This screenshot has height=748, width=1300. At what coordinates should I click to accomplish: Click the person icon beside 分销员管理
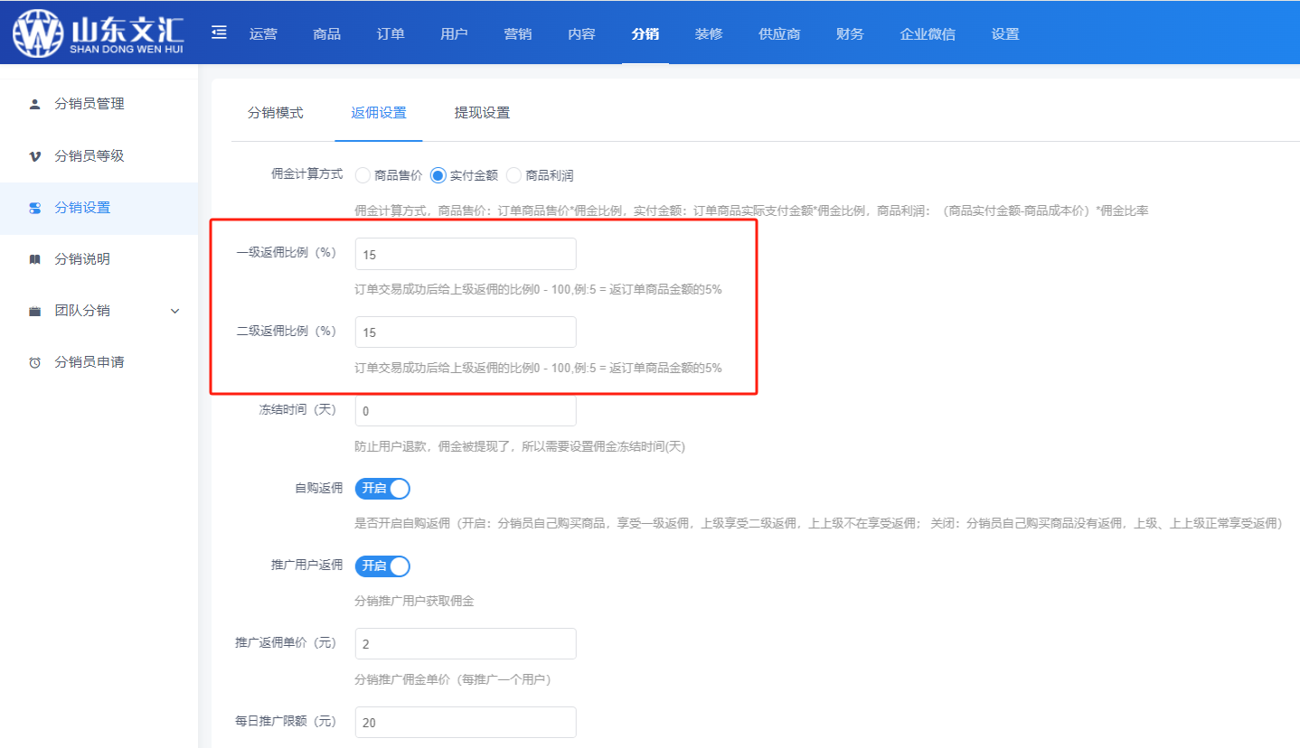35,104
